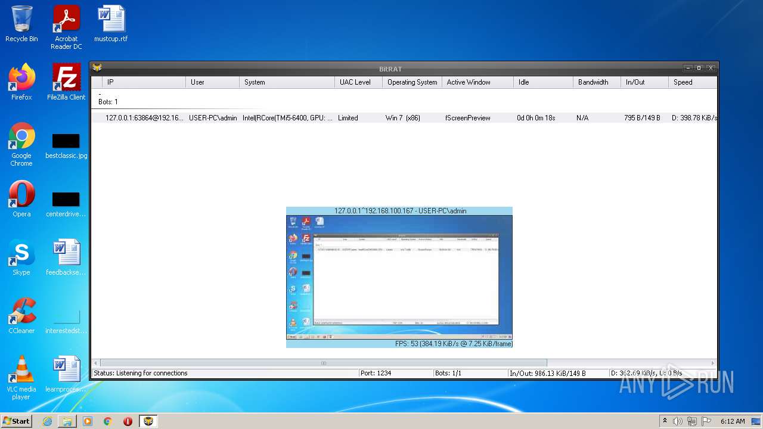Launch FileZilla Client shortcut
Image resolution: width=763 pixels, height=429 pixels.
point(66,82)
